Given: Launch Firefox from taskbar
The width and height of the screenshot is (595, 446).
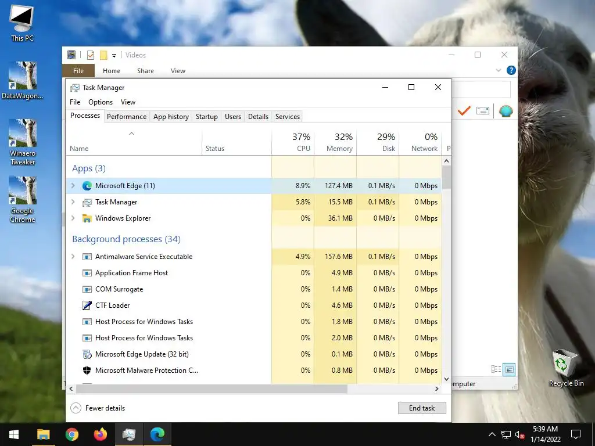Looking at the screenshot, I should click(100, 434).
